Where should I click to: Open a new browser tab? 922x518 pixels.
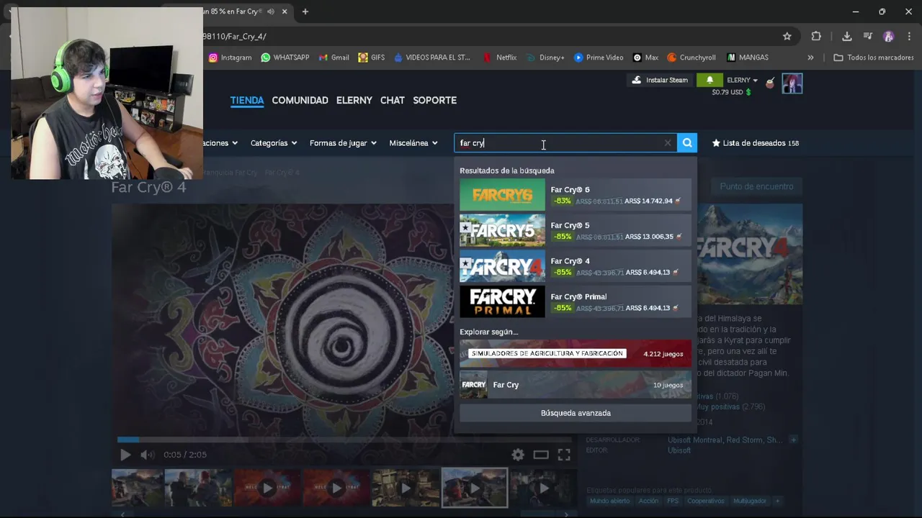coord(305,12)
